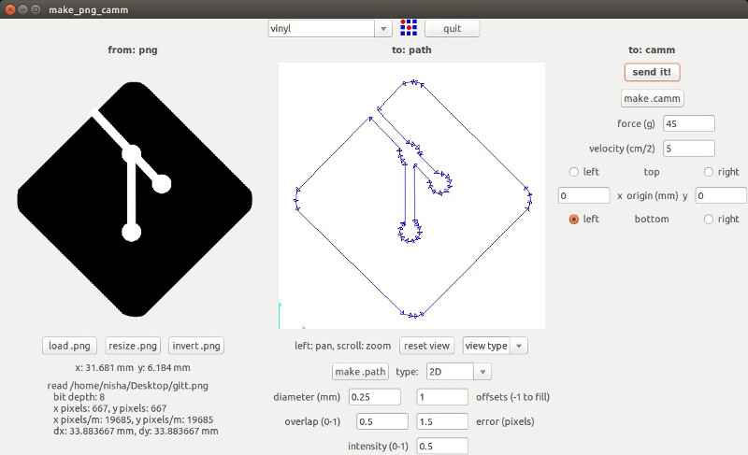Edit the error (pixels) field
Screen dimensions: 748x455
pos(442,421)
